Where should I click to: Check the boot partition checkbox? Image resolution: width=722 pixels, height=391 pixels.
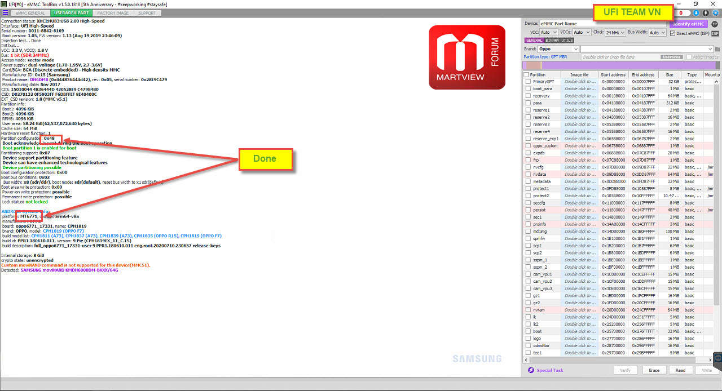528,331
